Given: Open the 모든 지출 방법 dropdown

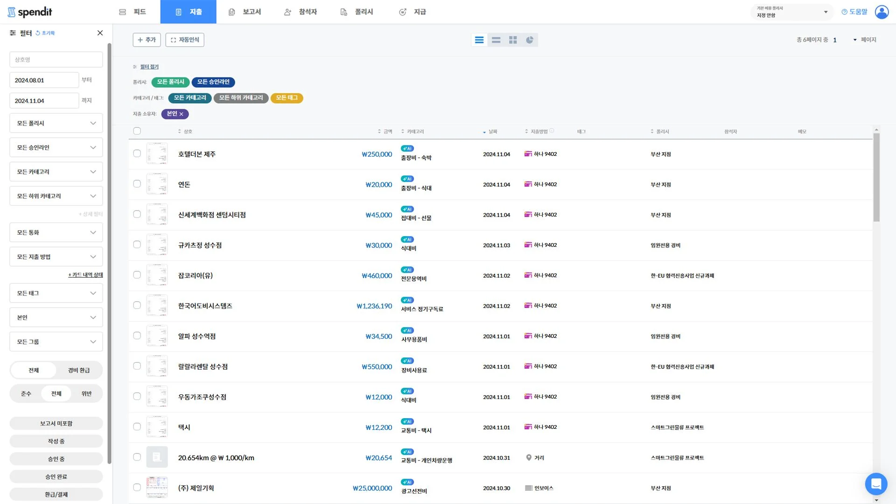Looking at the screenshot, I should [x=56, y=257].
